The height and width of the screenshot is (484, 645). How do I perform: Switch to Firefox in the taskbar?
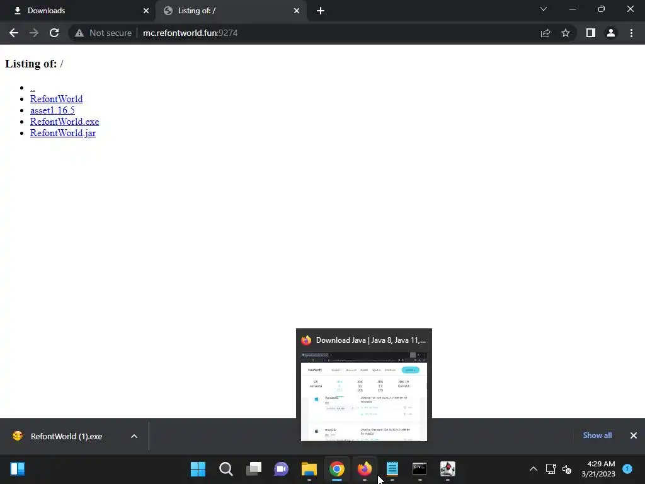pos(365,469)
